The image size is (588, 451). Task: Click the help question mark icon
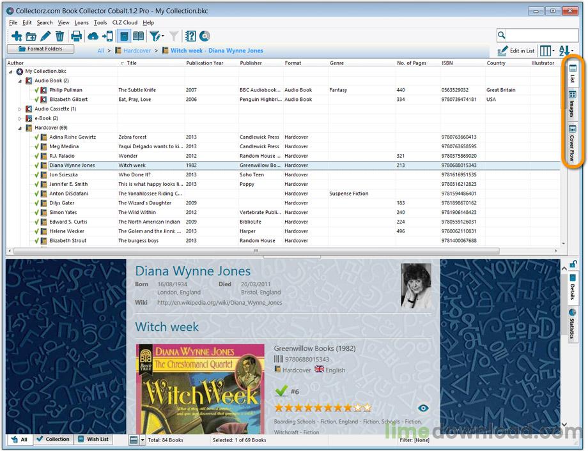190,36
